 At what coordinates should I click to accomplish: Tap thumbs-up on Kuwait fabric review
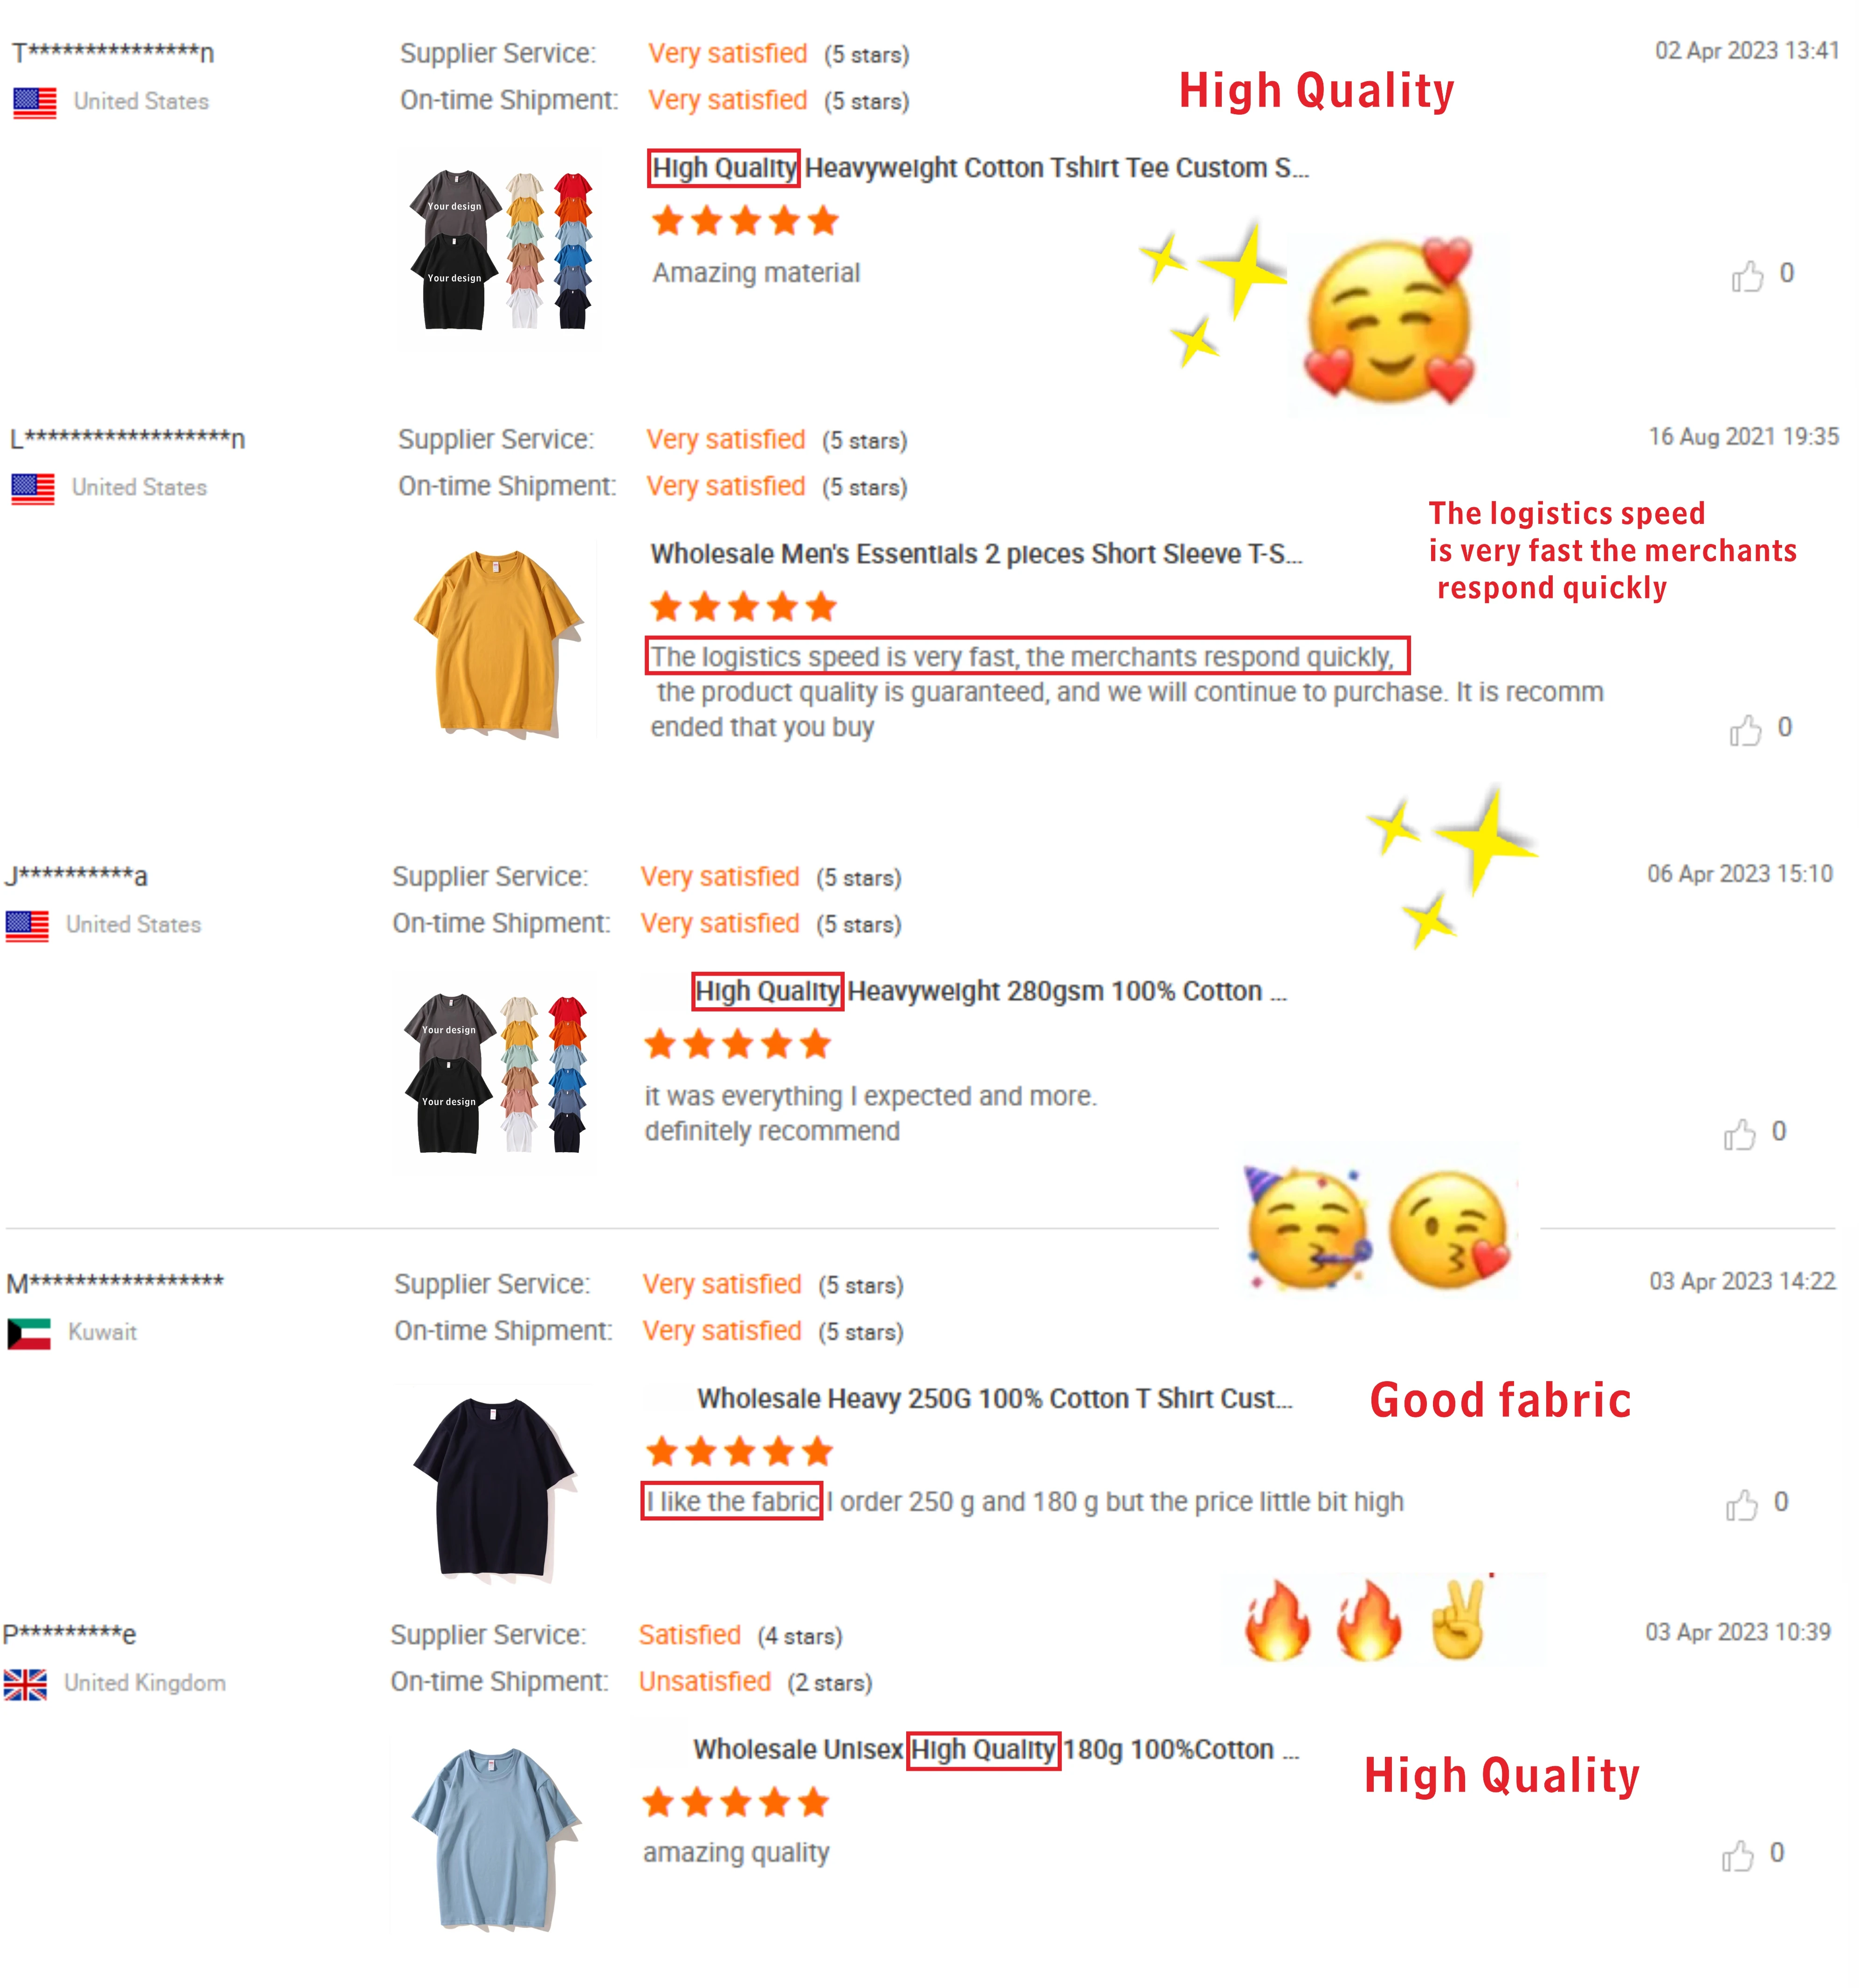tap(1741, 1504)
